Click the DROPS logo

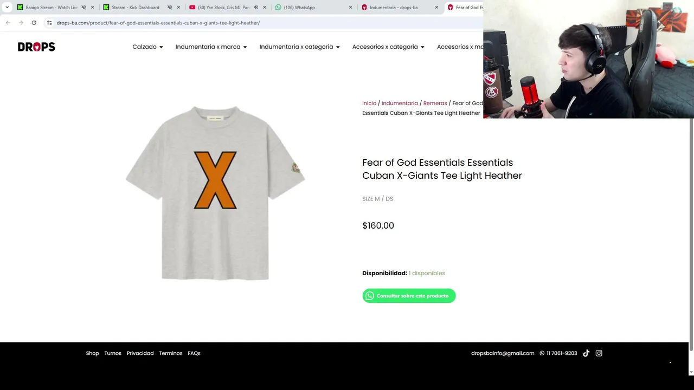click(x=36, y=47)
